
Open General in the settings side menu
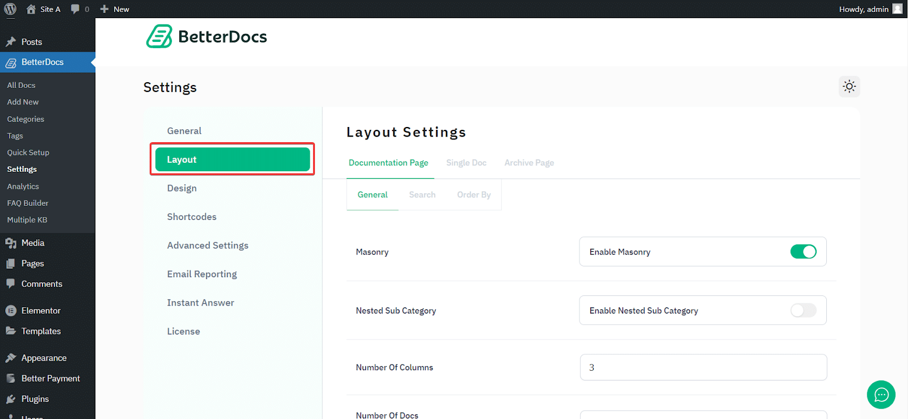click(184, 131)
